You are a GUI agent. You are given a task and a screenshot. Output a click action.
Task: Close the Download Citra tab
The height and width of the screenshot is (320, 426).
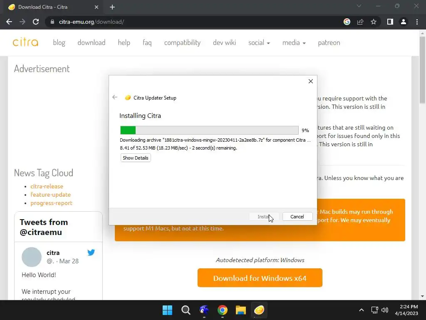(x=97, y=7)
